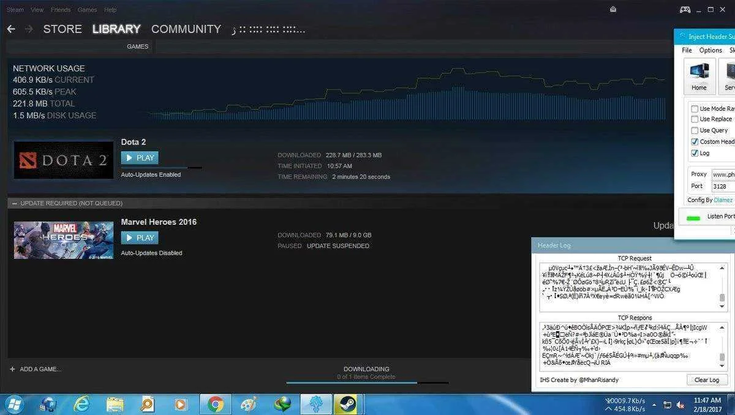Open the magnifier folder taskbar icon

click(148, 404)
